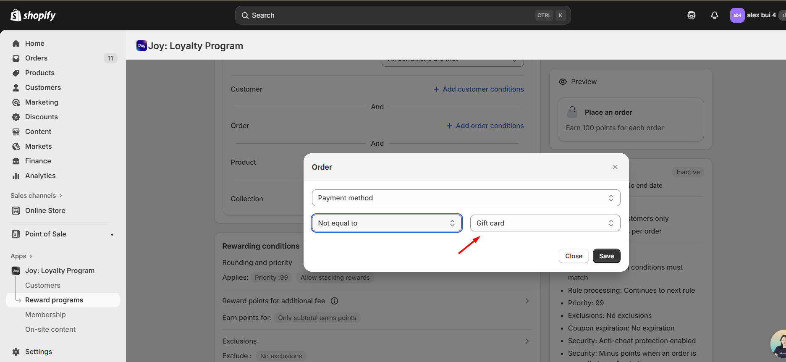Go to Products in the sidebar
The height and width of the screenshot is (362, 786).
point(39,73)
